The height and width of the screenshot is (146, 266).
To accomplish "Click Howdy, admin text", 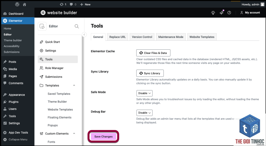I will tap(250, 4).
